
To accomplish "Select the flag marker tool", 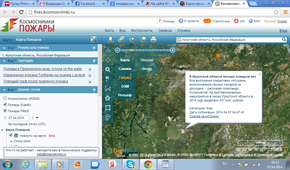I will point(108,79).
